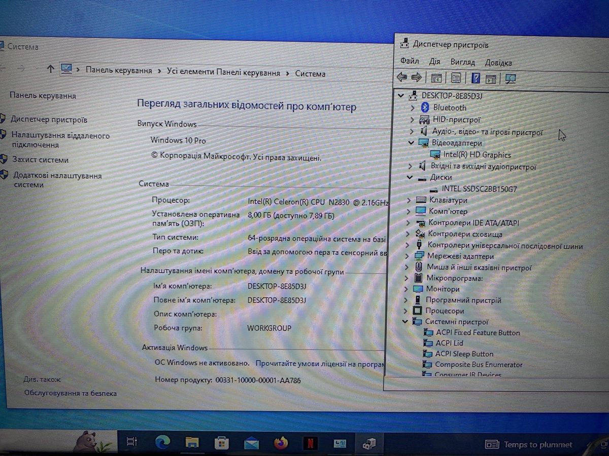Collapse the Відеоадаптери category
Image resolution: width=609 pixels, height=456 pixels.
(x=411, y=143)
